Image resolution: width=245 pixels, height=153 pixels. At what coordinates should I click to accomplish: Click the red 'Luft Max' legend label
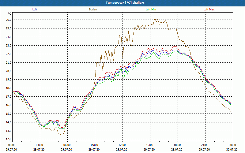(x=209, y=9)
